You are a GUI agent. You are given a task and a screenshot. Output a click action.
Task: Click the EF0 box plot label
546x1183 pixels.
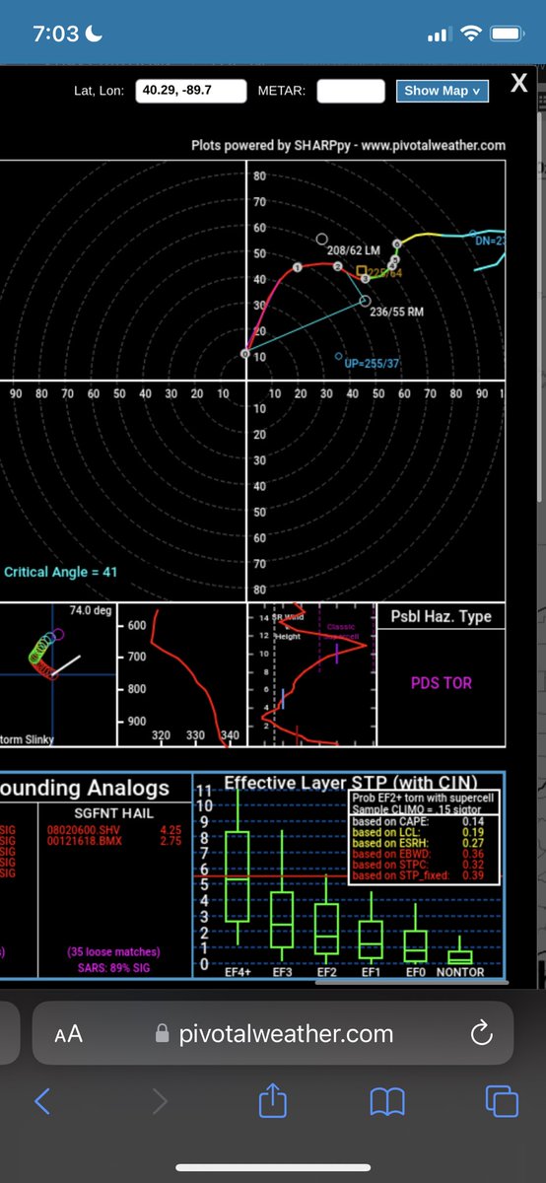coord(416,972)
